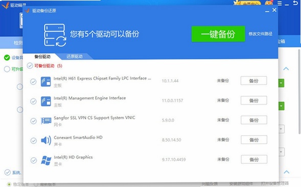Viewport: 301px width, 187px height.
Task: Click version number 11.0.0.1157
Action: [172, 100]
